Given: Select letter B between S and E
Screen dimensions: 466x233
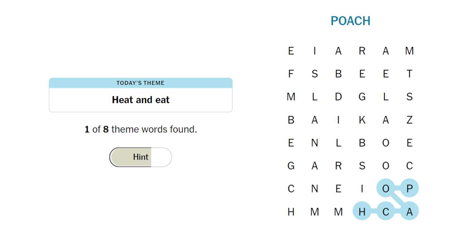Looking at the screenshot, I should pyautogui.click(x=338, y=74).
